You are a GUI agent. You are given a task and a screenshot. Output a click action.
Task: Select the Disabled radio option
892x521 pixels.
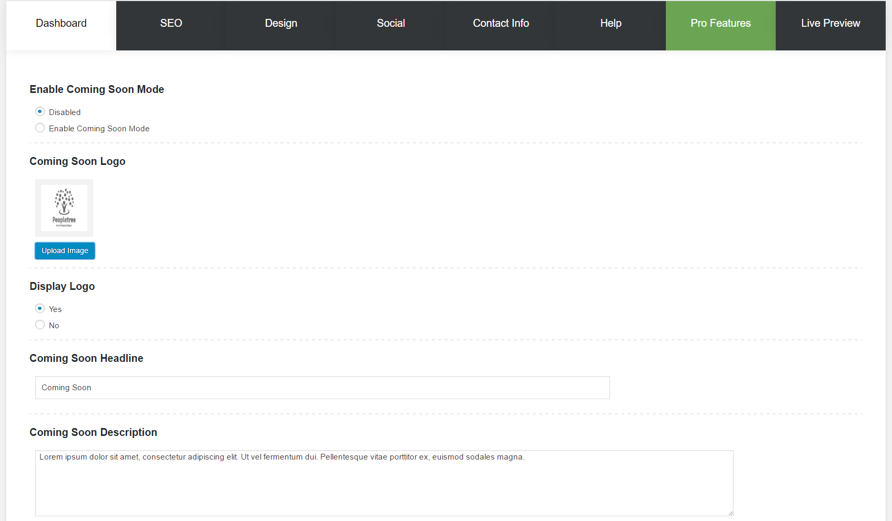[40, 111]
